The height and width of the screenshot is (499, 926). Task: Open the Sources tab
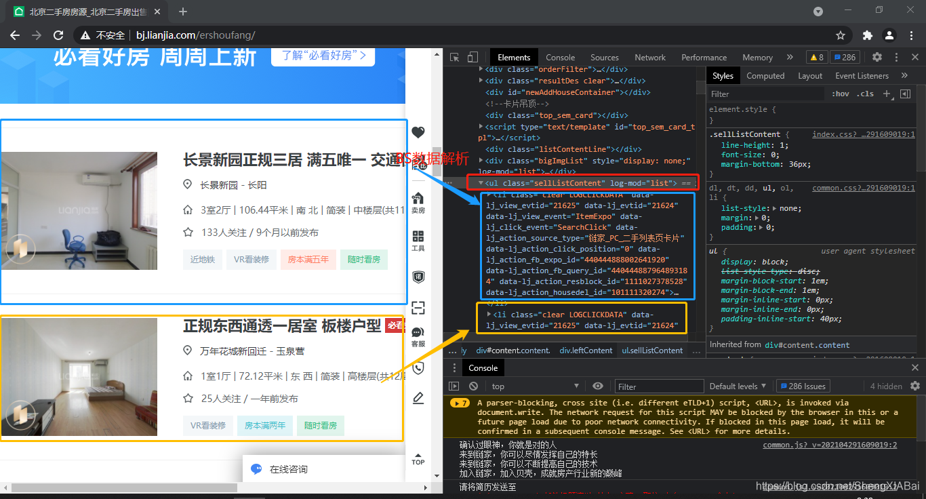click(605, 58)
